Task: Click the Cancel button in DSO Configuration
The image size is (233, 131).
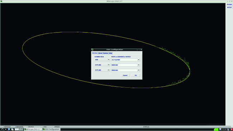Action: click(x=125, y=76)
